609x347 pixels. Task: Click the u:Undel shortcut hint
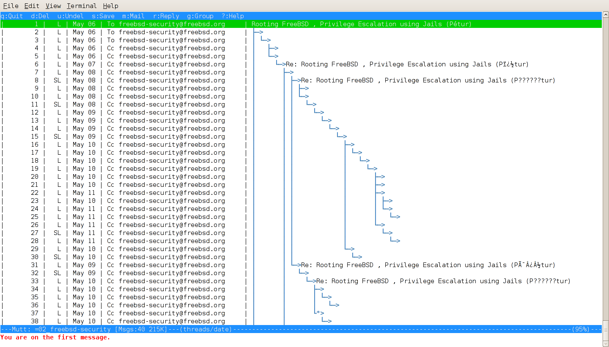(71, 16)
